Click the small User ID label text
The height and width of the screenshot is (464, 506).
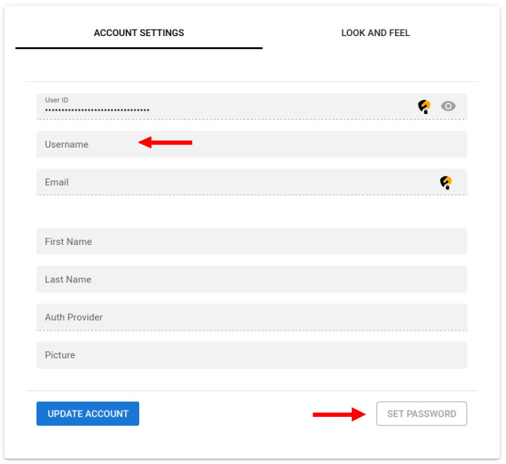[56, 100]
